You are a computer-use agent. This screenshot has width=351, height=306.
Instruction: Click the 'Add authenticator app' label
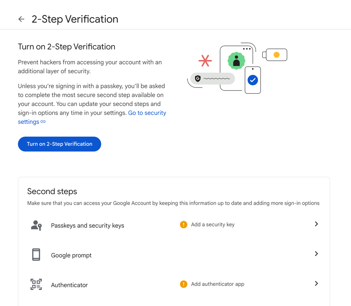(218, 284)
